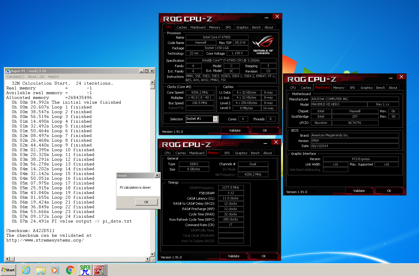Click Super PI vertical scrollbar up arrow
Screen dimensions: 419x276
pyautogui.click(x=152, y=82)
